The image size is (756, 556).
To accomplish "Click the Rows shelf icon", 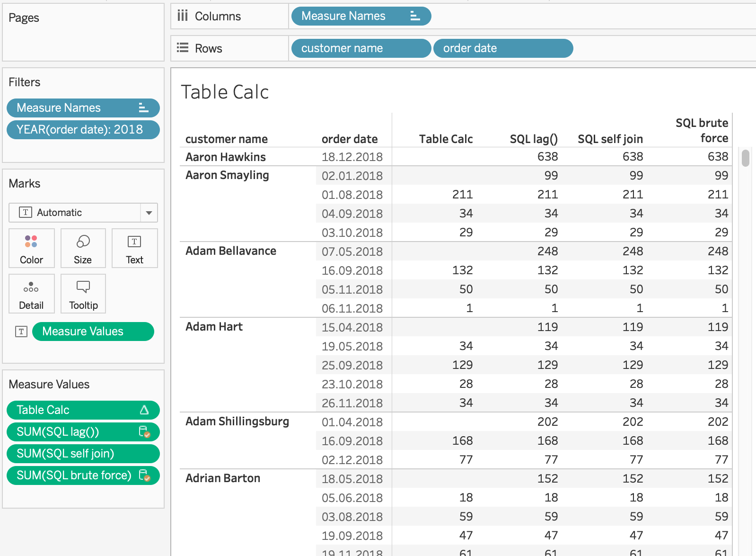I will click(x=183, y=48).
